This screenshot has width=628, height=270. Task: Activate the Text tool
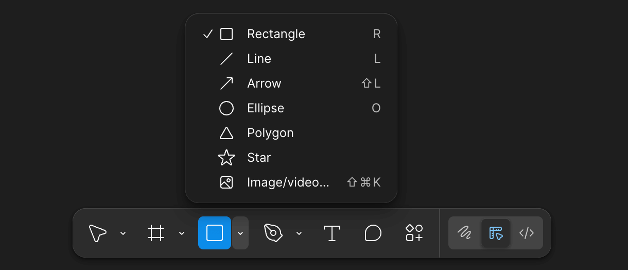pos(332,233)
